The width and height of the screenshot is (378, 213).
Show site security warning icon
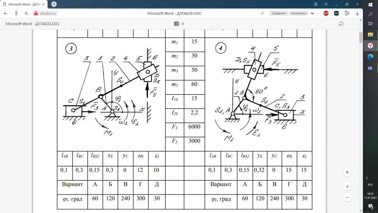tap(36, 13)
